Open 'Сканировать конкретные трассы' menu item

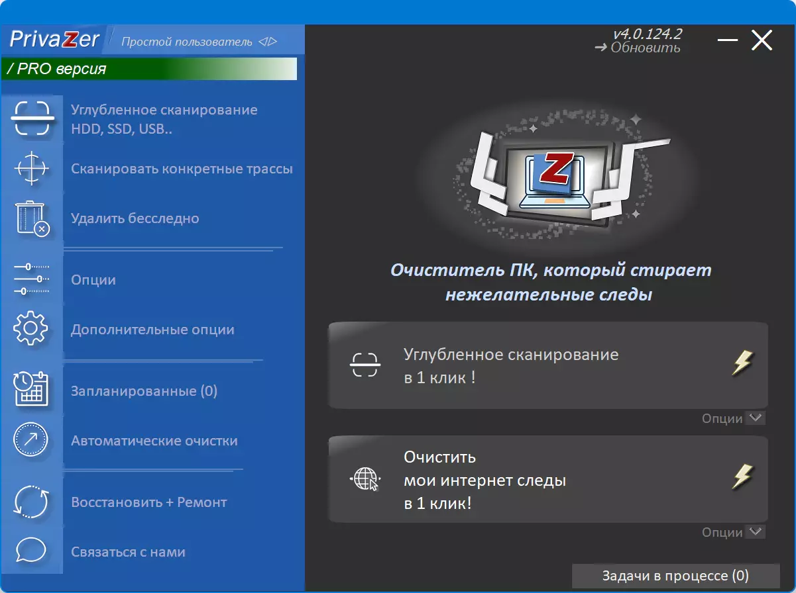(x=182, y=169)
